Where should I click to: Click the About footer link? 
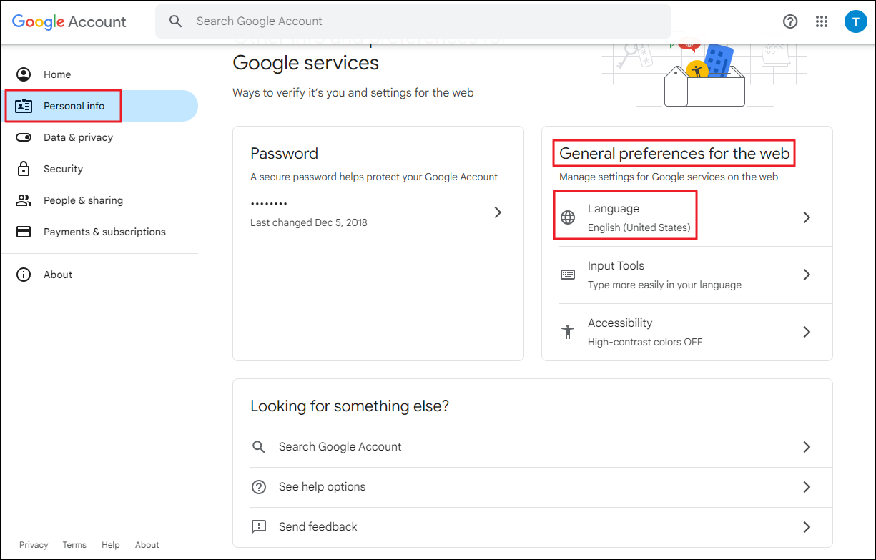click(x=147, y=545)
